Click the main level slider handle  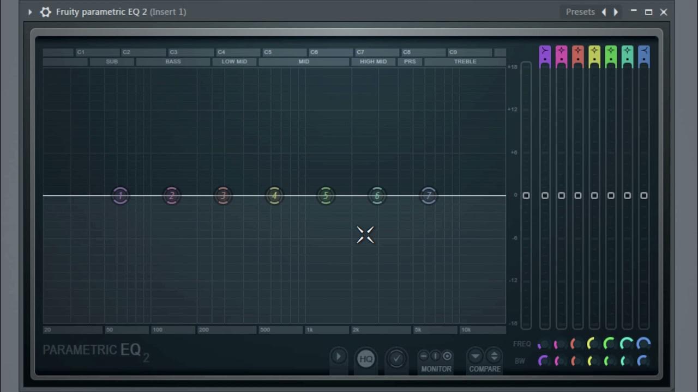pos(526,195)
